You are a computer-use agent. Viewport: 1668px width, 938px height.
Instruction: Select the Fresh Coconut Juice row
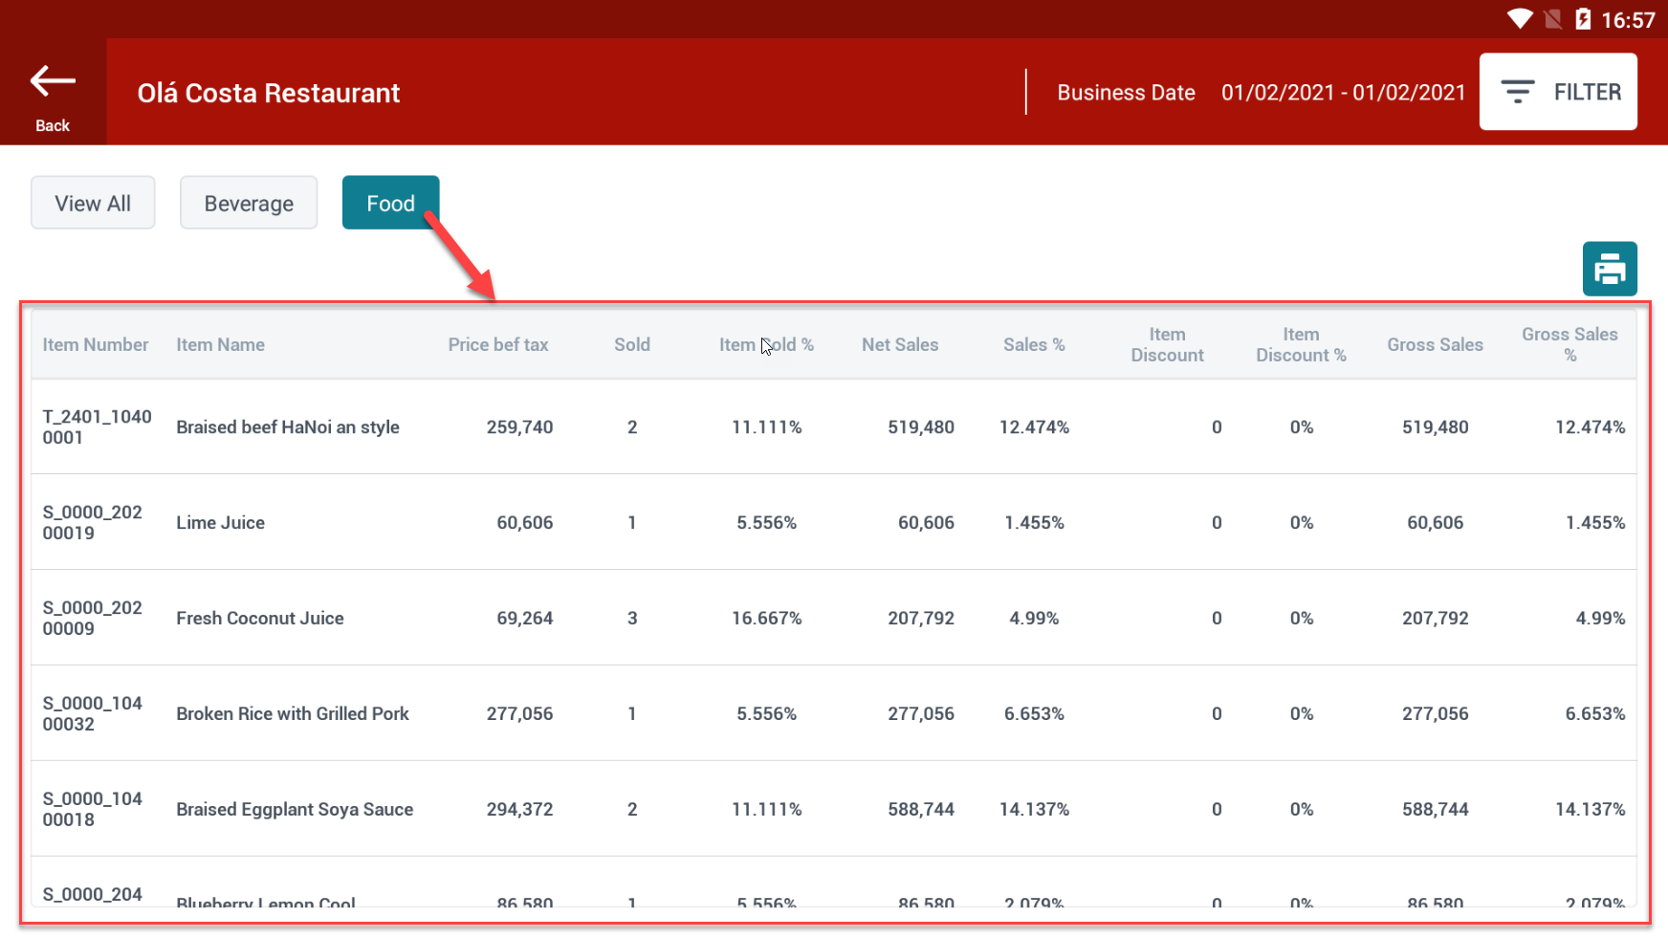pyautogui.click(x=259, y=619)
